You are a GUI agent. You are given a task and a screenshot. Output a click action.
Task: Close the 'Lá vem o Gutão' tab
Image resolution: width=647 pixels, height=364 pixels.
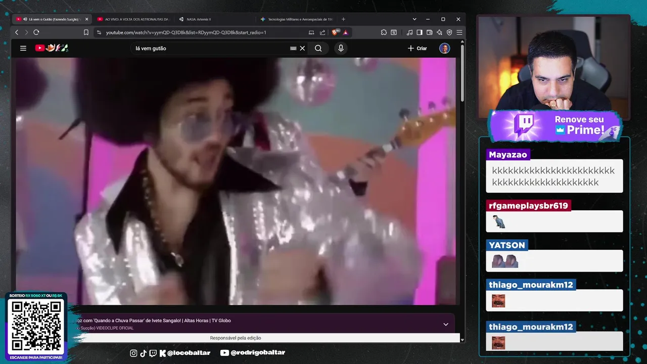(x=86, y=19)
